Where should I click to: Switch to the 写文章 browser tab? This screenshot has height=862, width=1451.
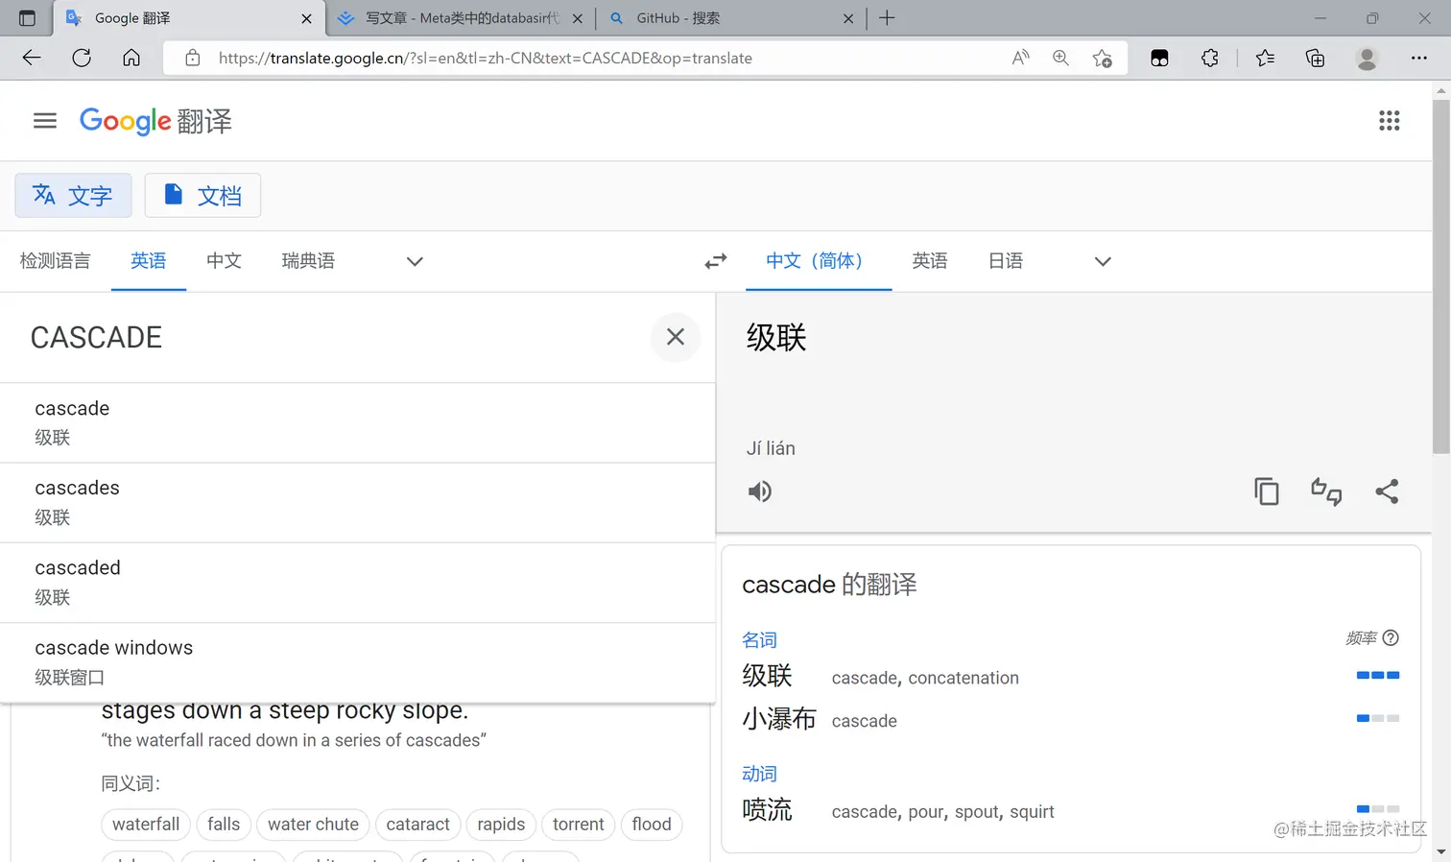(x=459, y=18)
